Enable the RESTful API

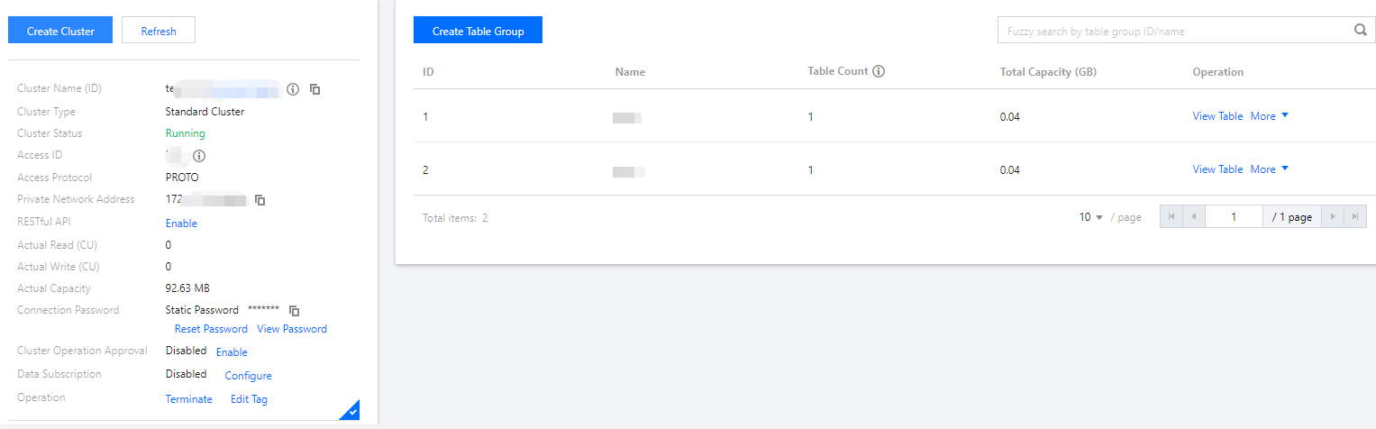181,224
